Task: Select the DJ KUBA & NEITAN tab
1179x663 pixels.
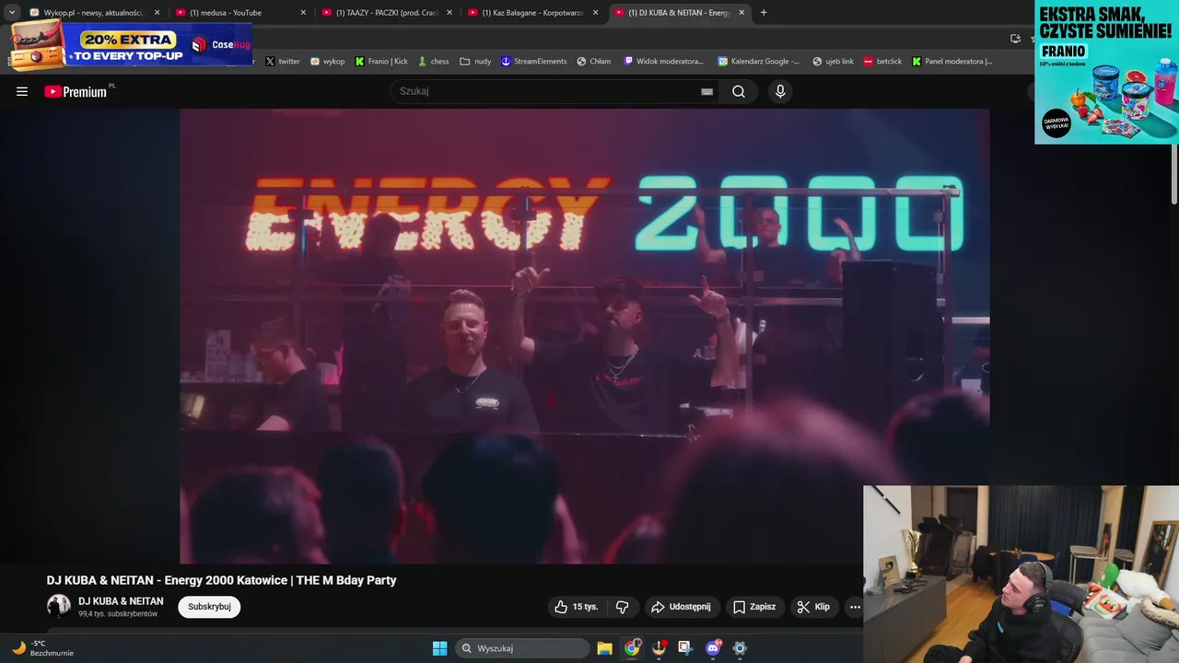Action: 680,13
